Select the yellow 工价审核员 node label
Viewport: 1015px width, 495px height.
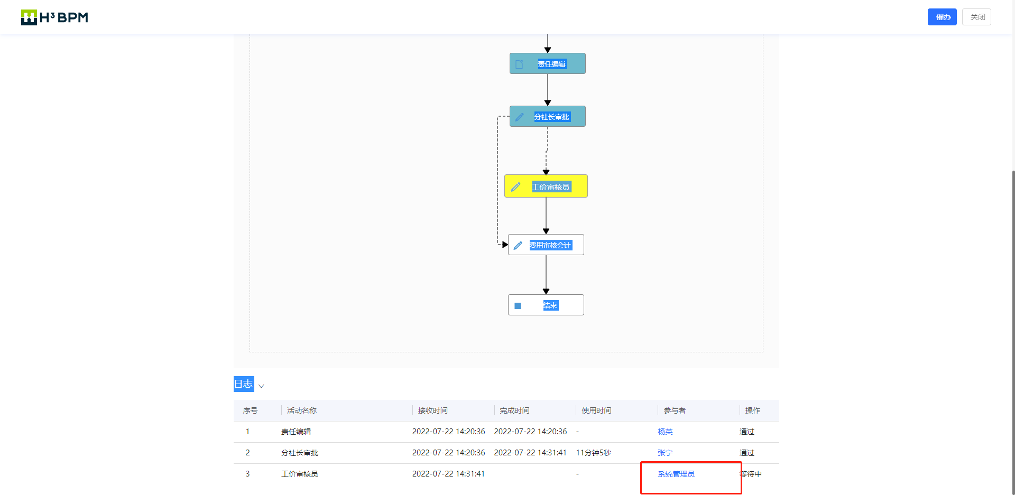551,187
